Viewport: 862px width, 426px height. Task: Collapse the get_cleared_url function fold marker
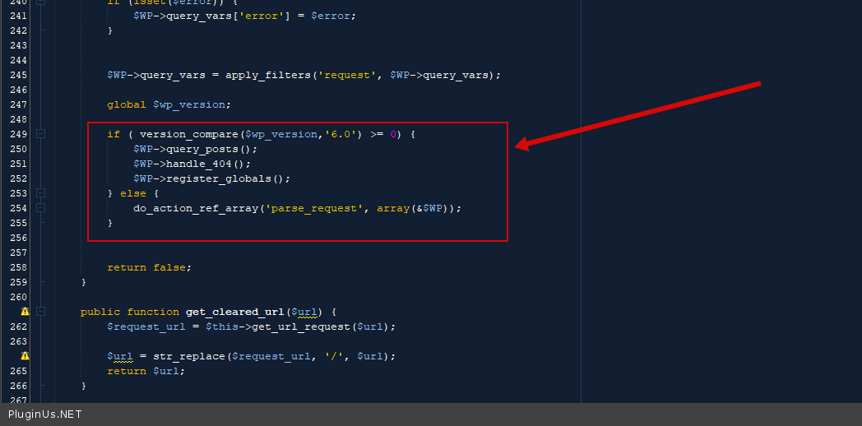click(x=41, y=312)
